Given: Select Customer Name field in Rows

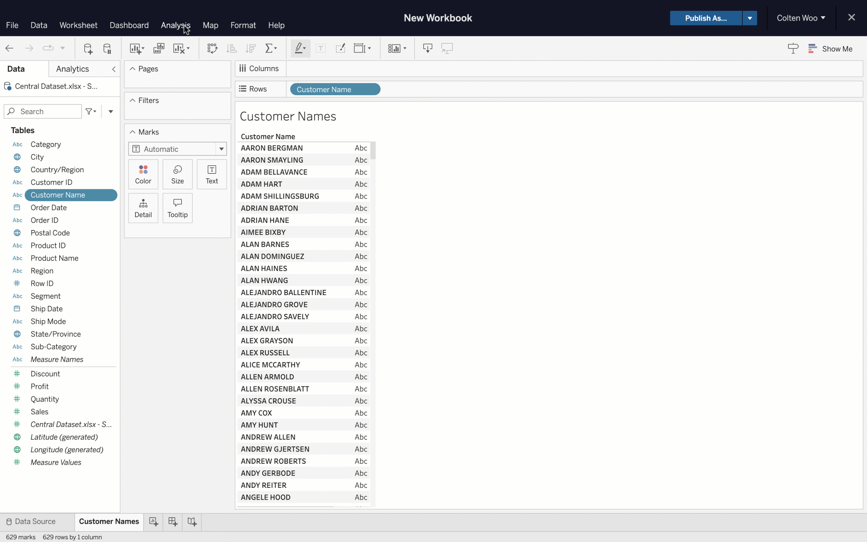Looking at the screenshot, I should (x=335, y=89).
